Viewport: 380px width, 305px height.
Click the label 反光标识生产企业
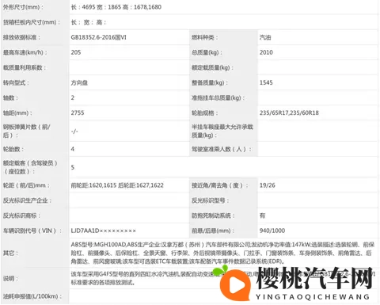pos(27,200)
